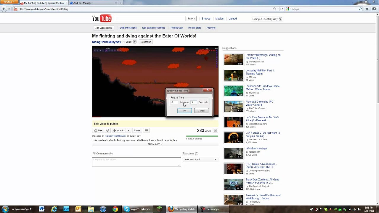This screenshot has width=379, height=213.
Task: Expand description with Show more
Action: coord(155,144)
